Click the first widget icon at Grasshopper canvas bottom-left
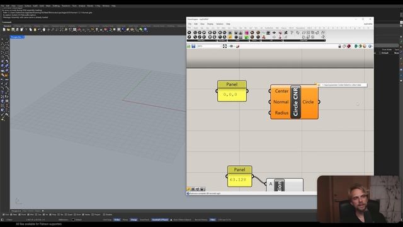The height and width of the screenshot is (227, 403). tap(189, 189)
